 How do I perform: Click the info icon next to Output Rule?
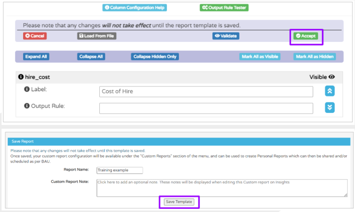(27, 106)
